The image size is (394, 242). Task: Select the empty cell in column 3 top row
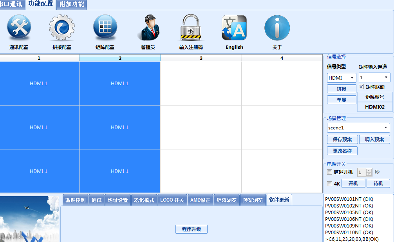coord(201,83)
